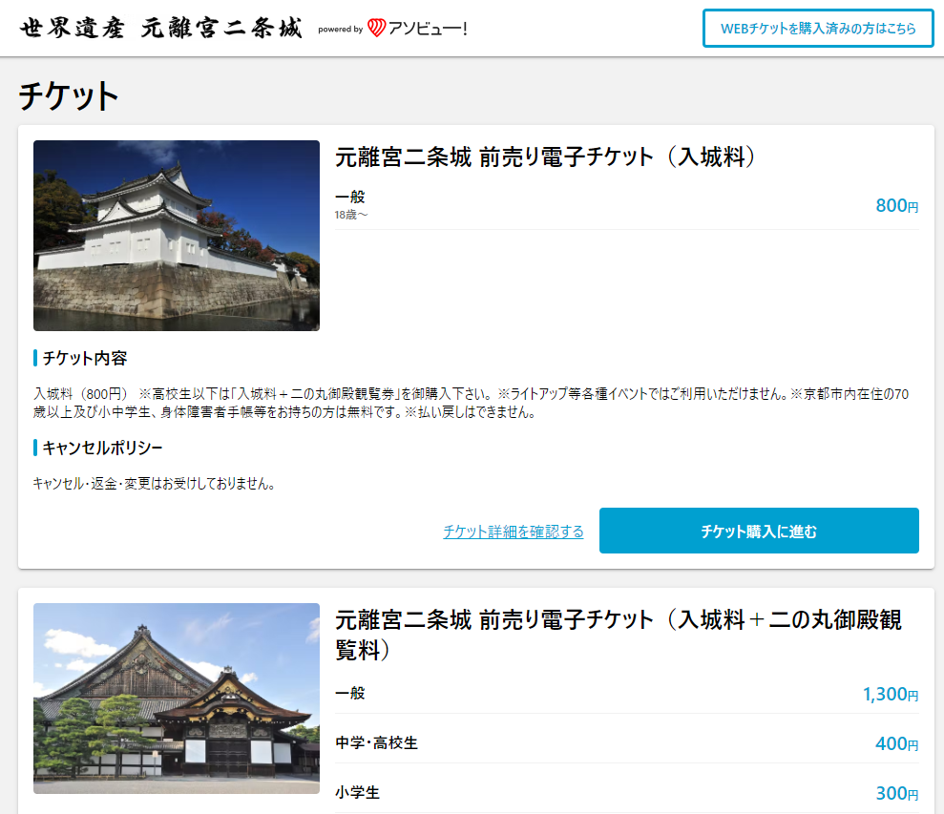Click the 1,300円 general price

click(x=891, y=694)
